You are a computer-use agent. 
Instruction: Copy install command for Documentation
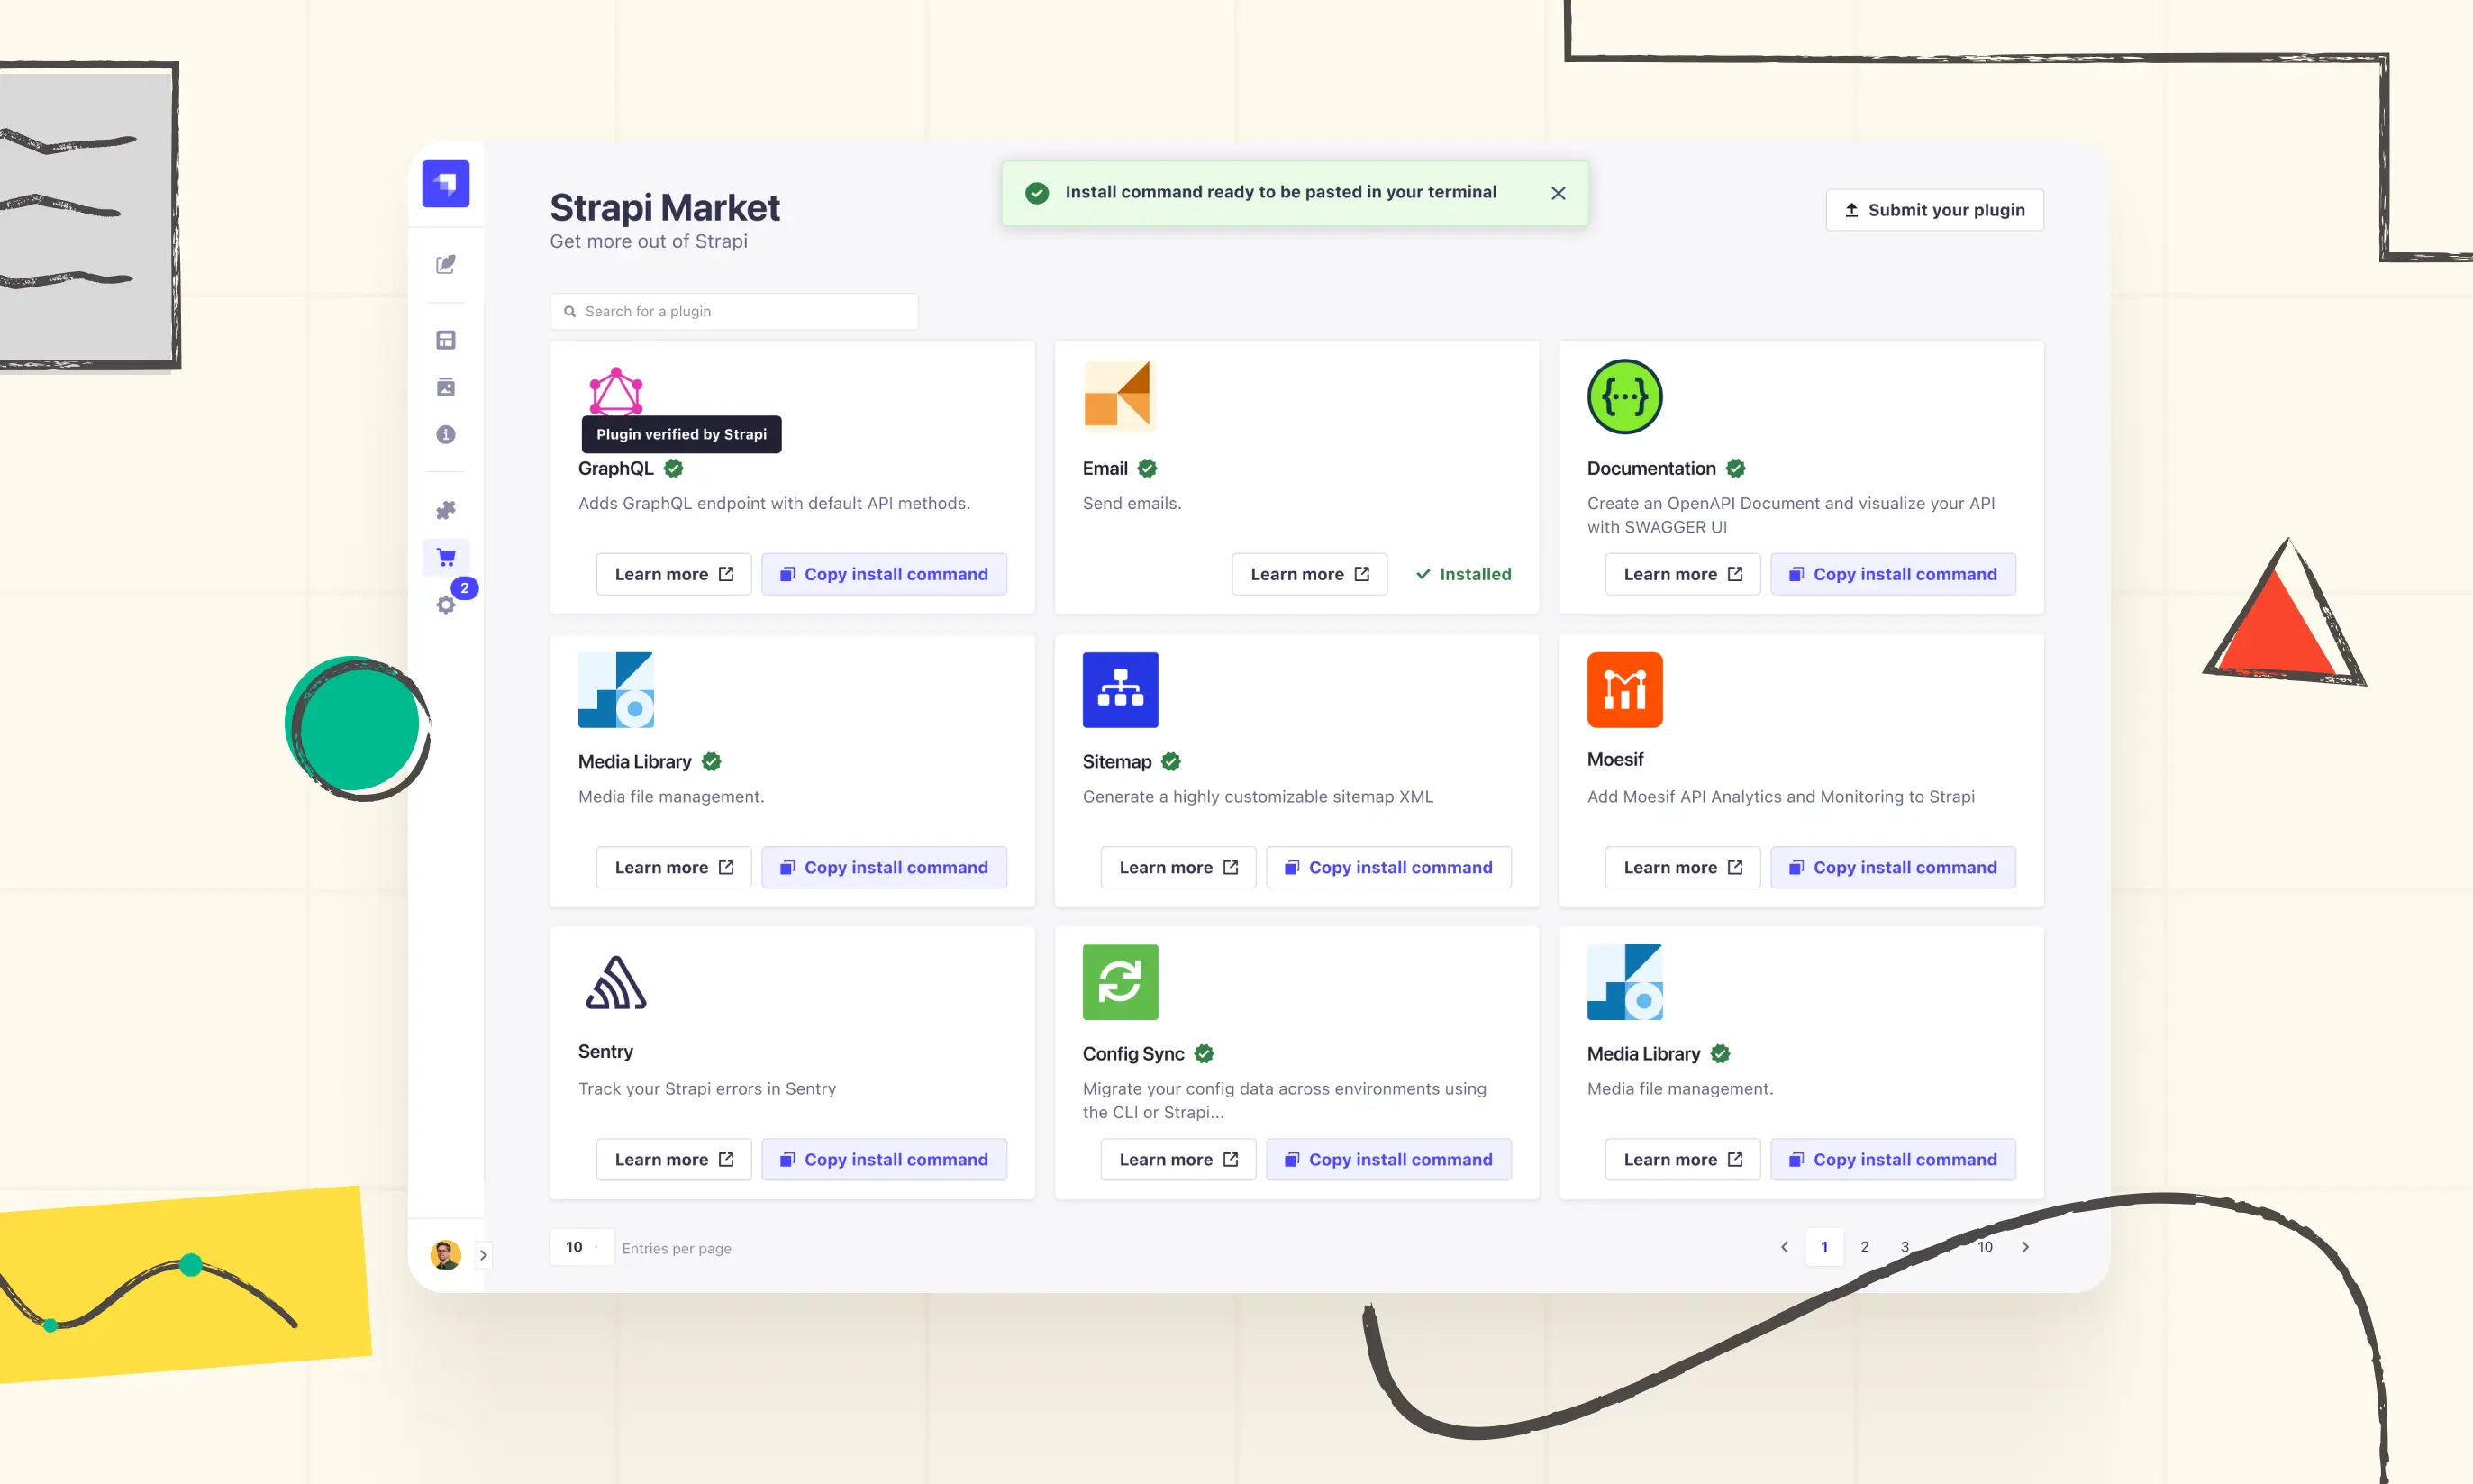pyautogui.click(x=1893, y=574)
